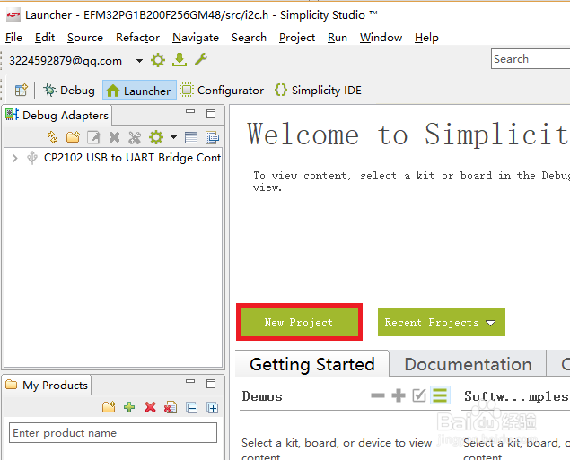
Task: Open the Source menu
Action: click(85, 38)
